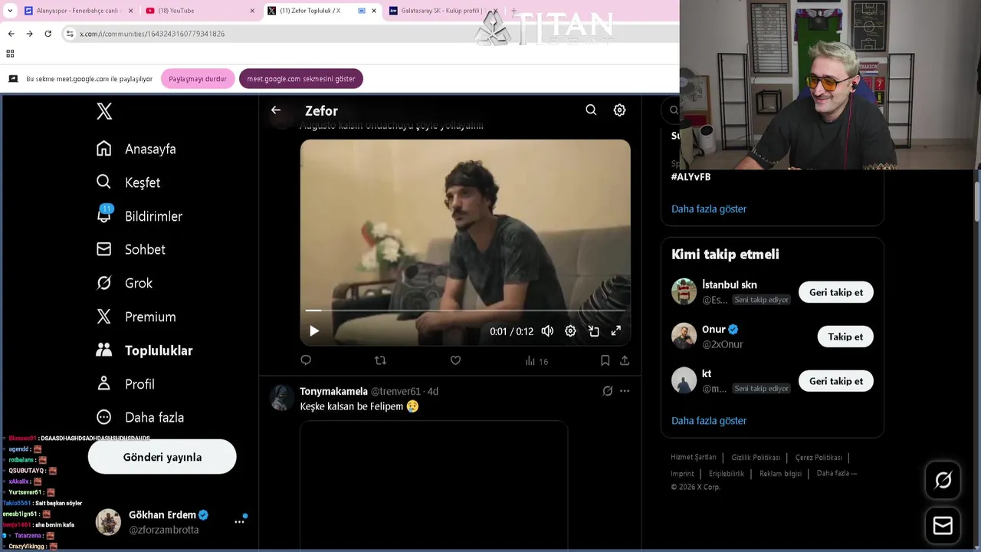Viewport: 981px width, 552px height.
Task: Go back from Zefor community
Action: pos(276,110)
